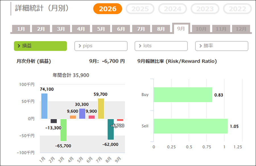Select the 3月 month tab

[x=61, y=29]
